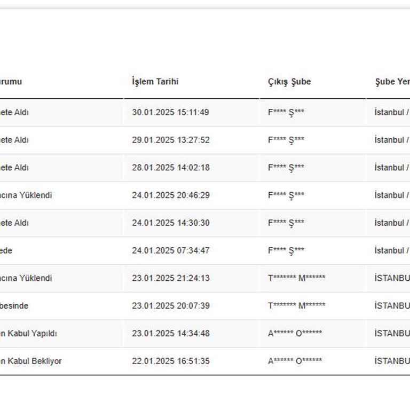410x410 pixels.
Task: Select the 30.01.2025 15:11:49 date cell
Action: tap(170, 113)
